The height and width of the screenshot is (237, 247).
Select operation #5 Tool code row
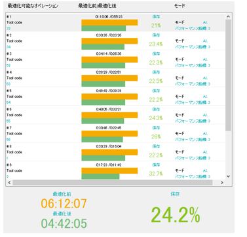(x=115, y=97)
